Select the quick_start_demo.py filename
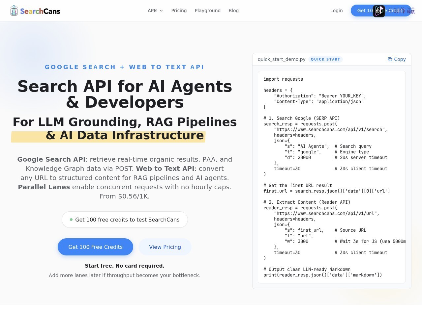This screenshot has height=316, width=422. click(282, 59)
